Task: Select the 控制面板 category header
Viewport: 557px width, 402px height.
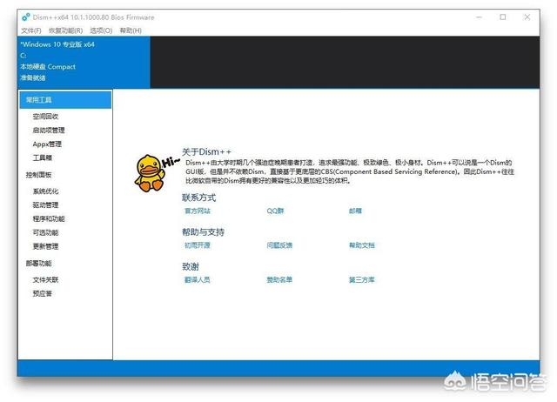Action: pyautogui.click(x=38, y=174)
